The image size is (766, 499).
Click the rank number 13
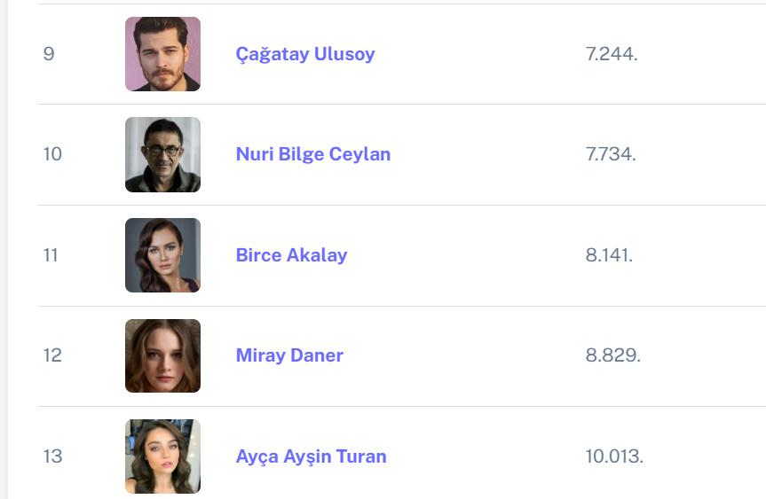click(x=52, y=456)
